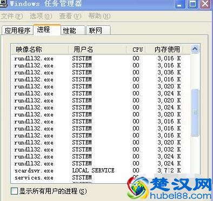The image size is (213, 201).
Task: Click the LOCAL SERVICE user name cell
Action: (93, 170)
